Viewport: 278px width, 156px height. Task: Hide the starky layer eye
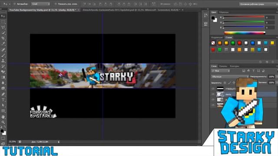pyautogui.click(x=213, y=94)
